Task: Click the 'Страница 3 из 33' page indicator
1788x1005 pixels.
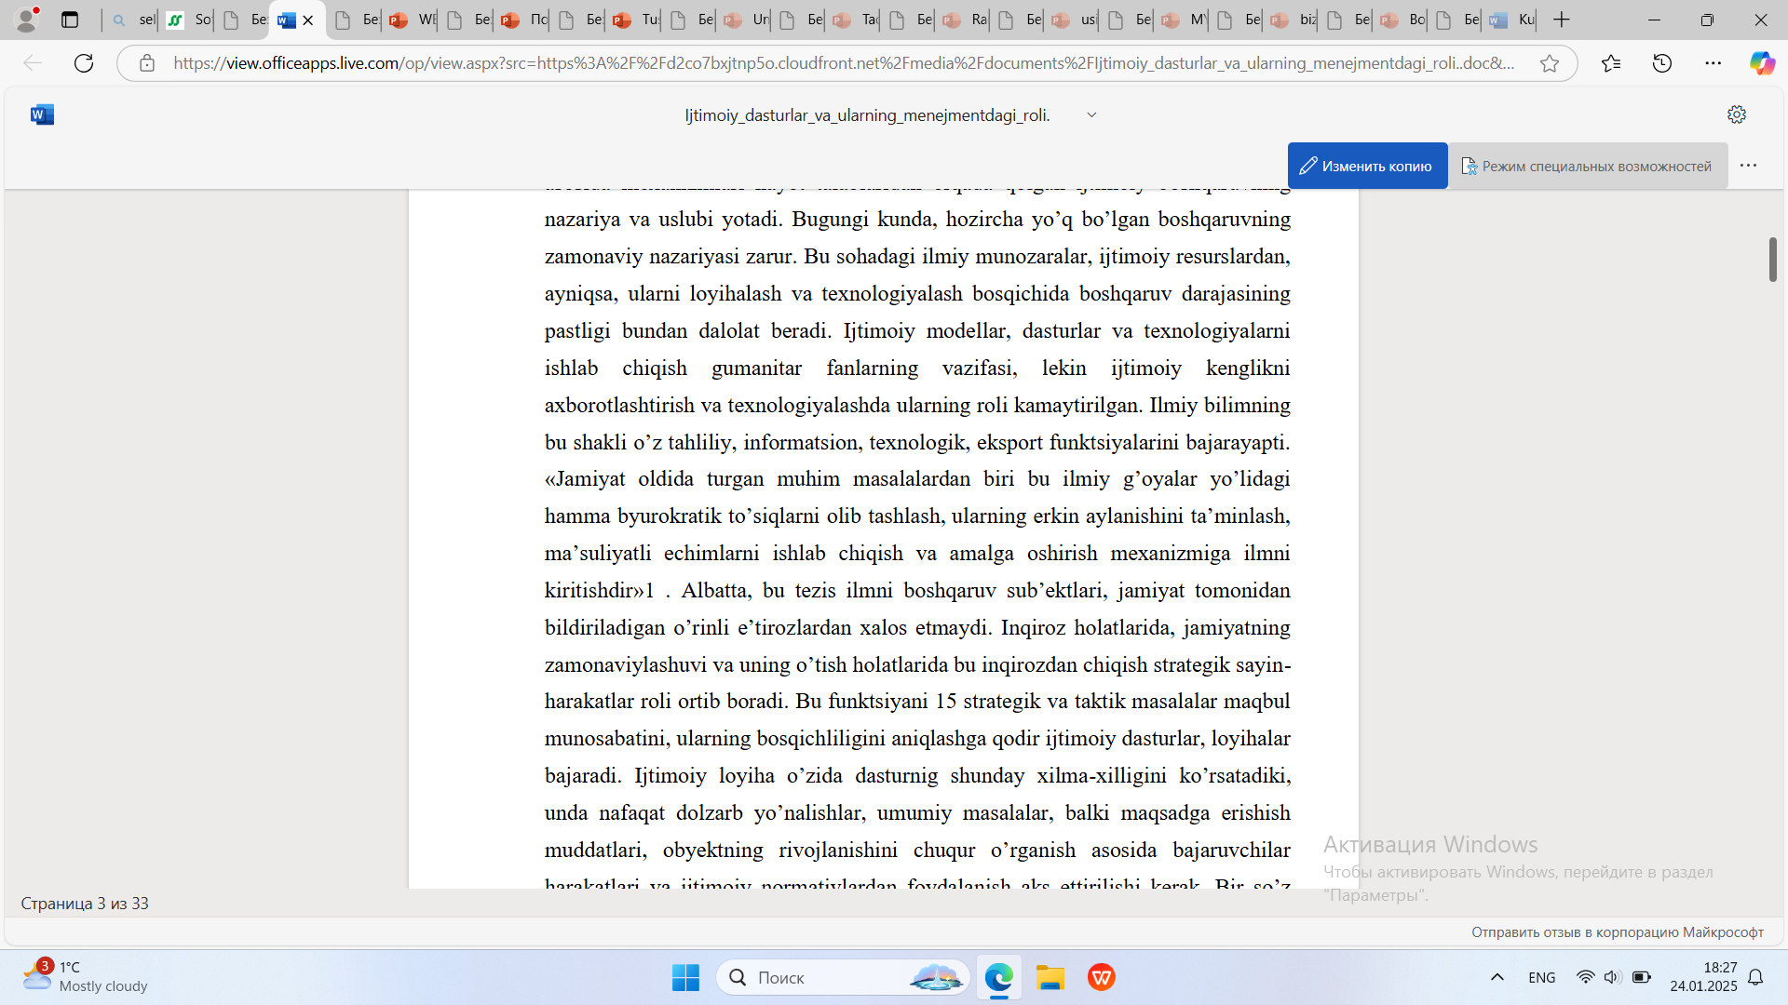Action: click(85, 904)
